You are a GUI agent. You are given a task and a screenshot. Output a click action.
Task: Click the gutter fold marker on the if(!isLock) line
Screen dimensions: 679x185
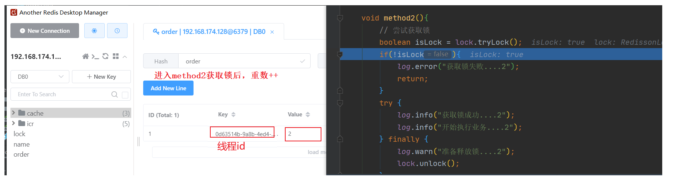[340, 54]
